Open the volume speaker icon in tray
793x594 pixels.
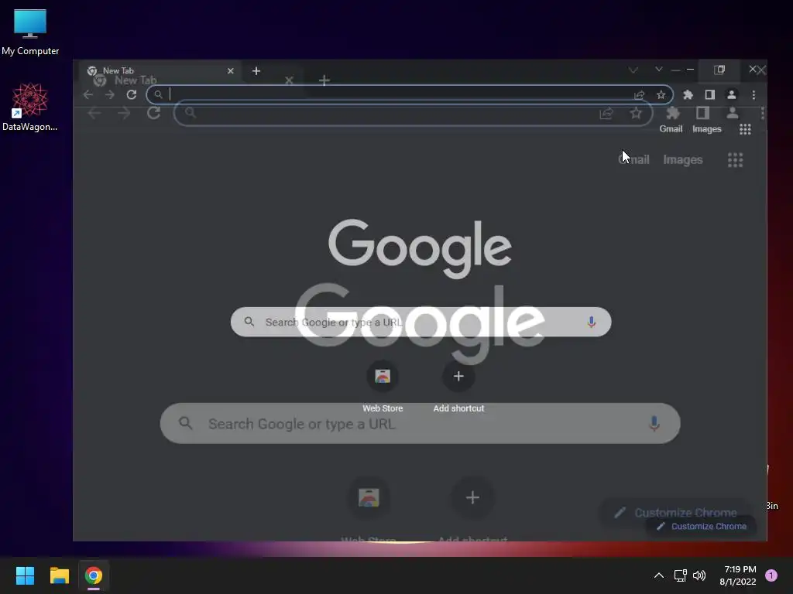pyautogui.click(x=699, y=575)
